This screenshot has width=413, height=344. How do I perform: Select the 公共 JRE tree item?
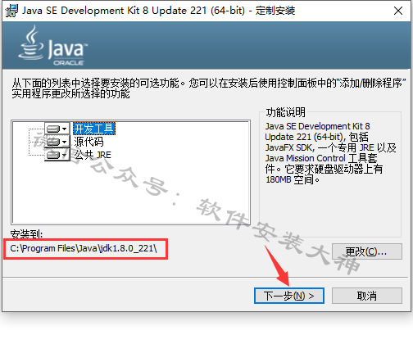click(93, 155)
